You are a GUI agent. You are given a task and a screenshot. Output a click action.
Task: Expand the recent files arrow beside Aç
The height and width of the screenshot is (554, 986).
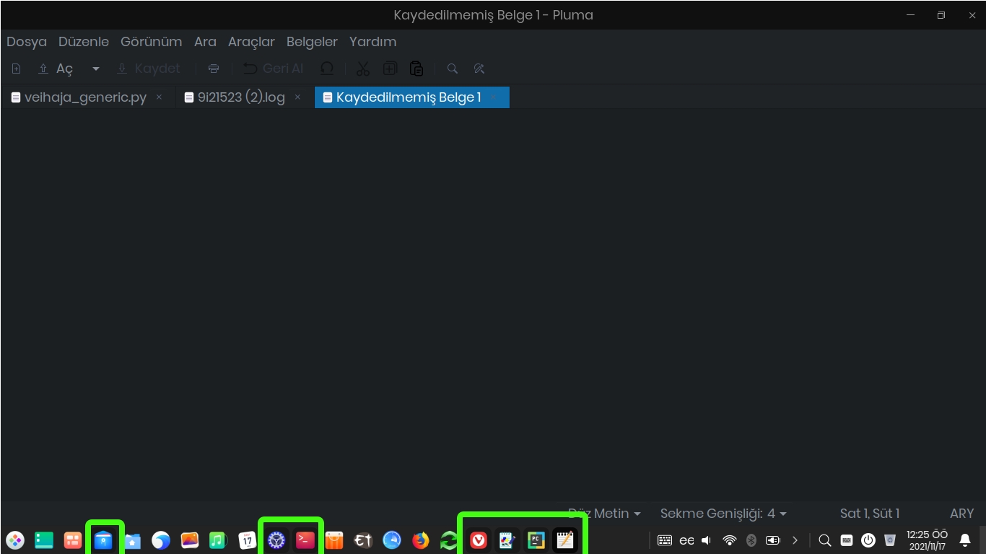[x=95, y=69]
